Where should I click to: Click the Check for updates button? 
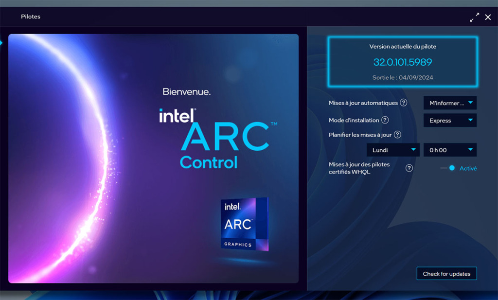click(446, 274)
